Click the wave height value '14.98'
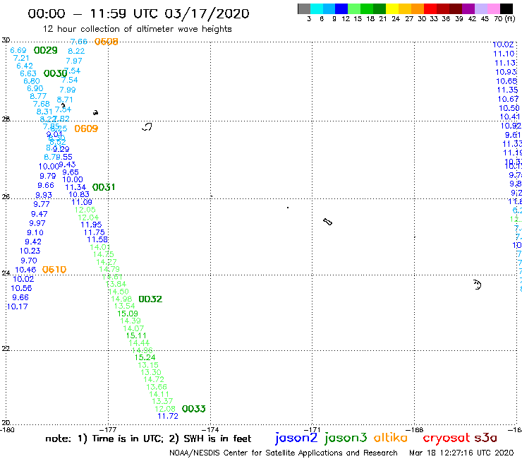Viewport: 522px width, 459px height. pos(121,299)
